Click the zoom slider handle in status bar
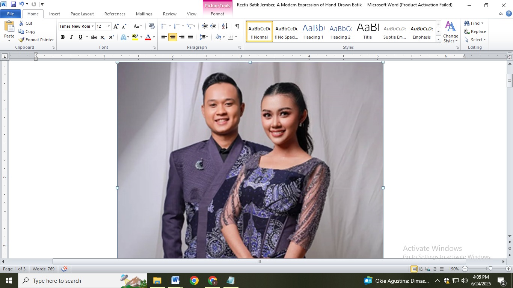This screenshot has width=513, height=288. (x=490, y=269)
